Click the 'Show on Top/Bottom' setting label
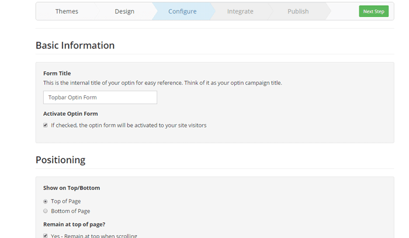This screenshot has width=409, height=238. pyautogui.click(x=71, y=188)
